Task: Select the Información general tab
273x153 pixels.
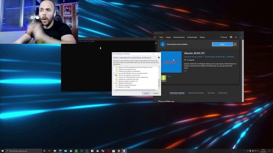Action: (x=177, y=93)
